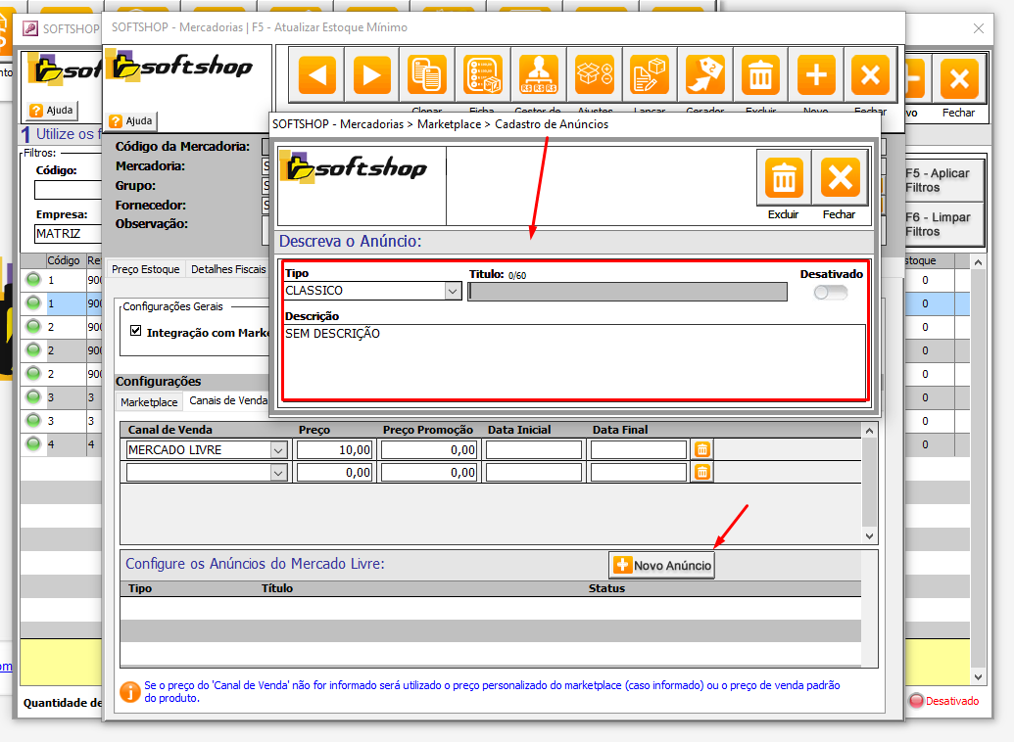Click the Ajustes stock boxes icon
This screenshot has width=1014, height=742.
pos(595,75)
